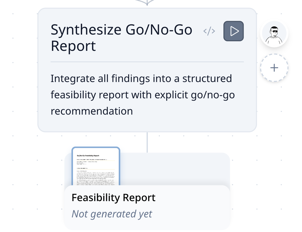The width and height of the screenshot is (302, 232).
Task: Run the Synthesize Go/No-Go Report step
Action: coord(234,31)
